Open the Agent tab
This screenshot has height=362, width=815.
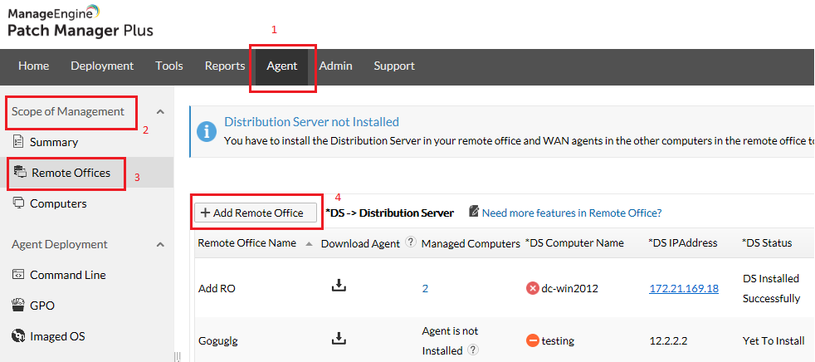(282, 66)
